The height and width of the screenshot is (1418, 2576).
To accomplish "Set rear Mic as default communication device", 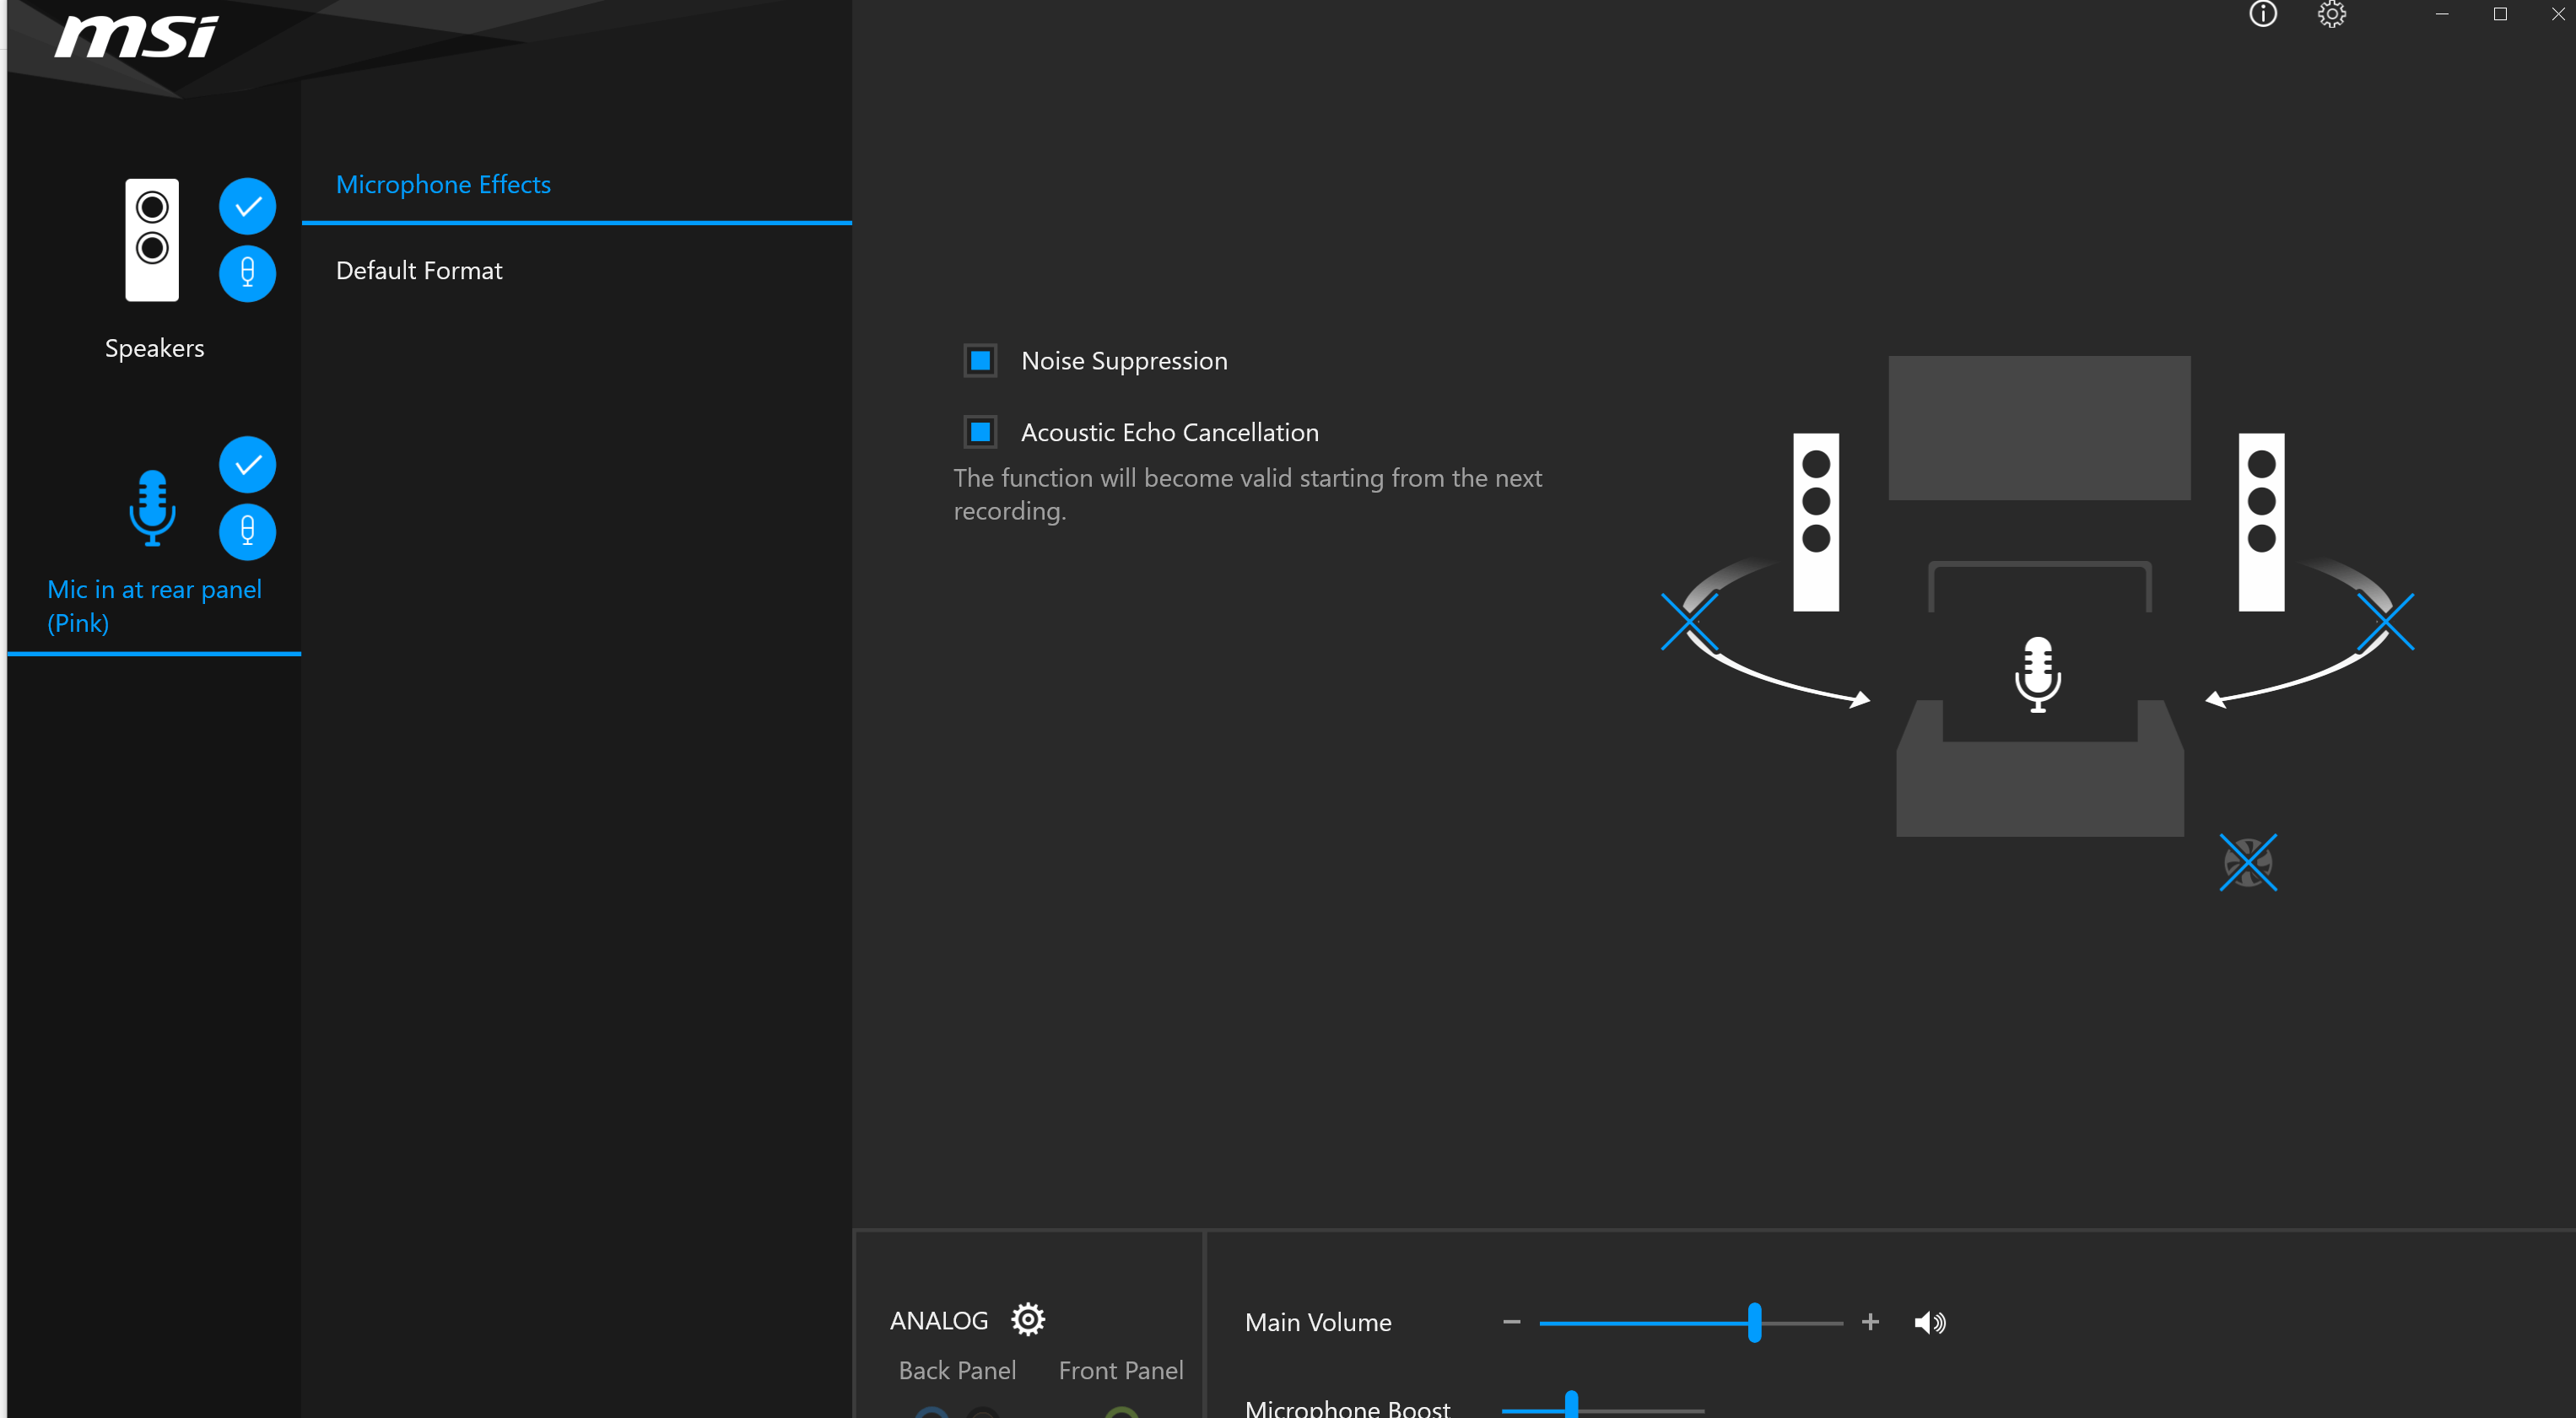I will (x=247, y=531).
